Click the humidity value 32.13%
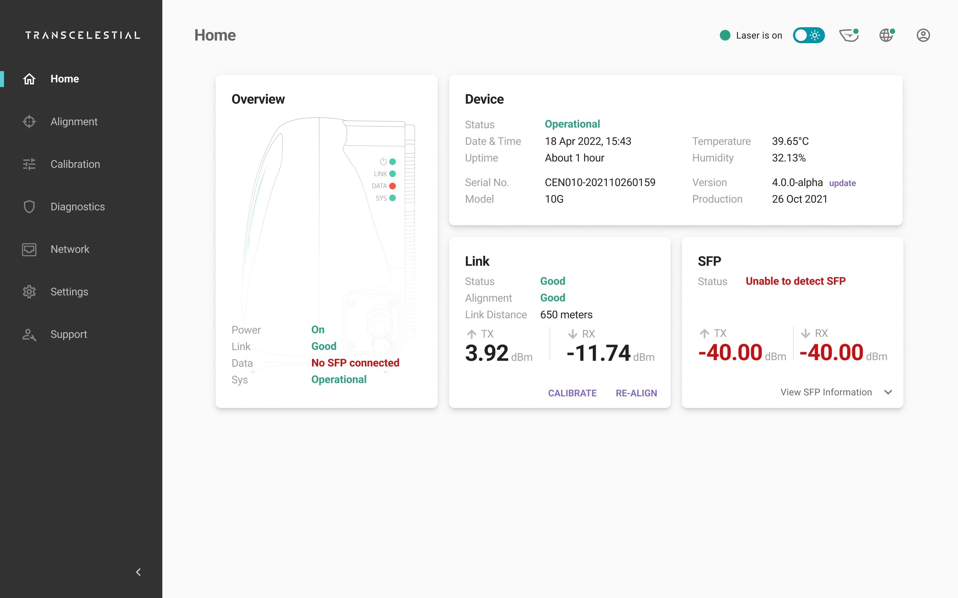 tap(789, 158)
